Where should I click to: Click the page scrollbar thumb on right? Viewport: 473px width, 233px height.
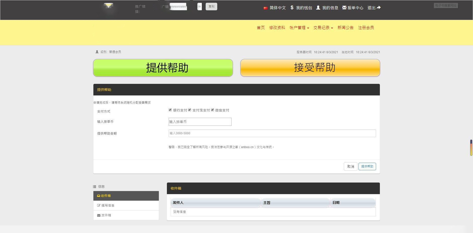(x=471, y=148)
